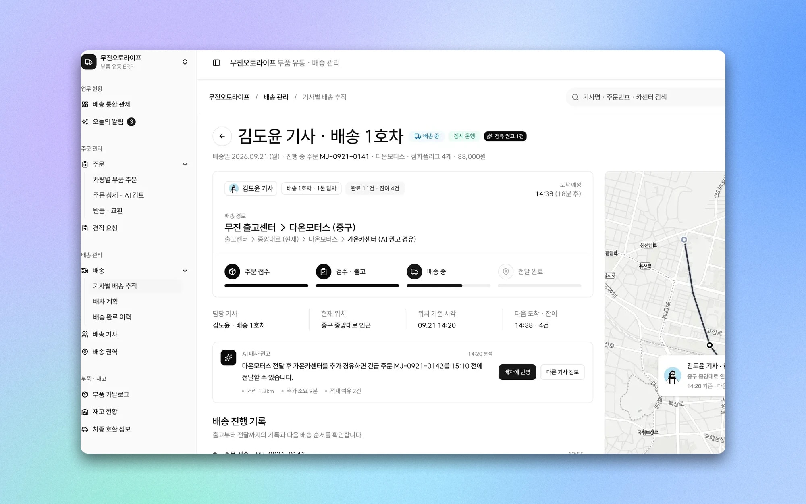Select 기사별 배송 추적 submenu item
806x504 pixels.
tap(136, 286)
